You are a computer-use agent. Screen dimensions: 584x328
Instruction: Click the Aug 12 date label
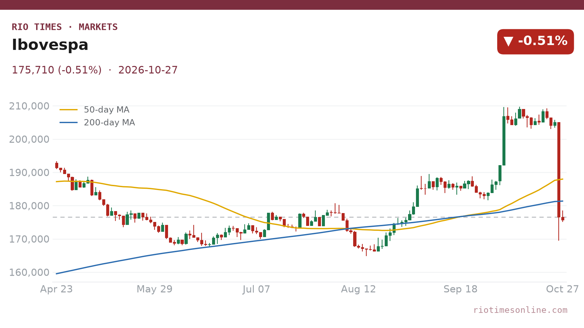(358, 289)
